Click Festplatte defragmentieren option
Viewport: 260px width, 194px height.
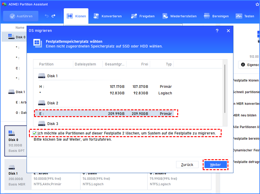[246, 162]
